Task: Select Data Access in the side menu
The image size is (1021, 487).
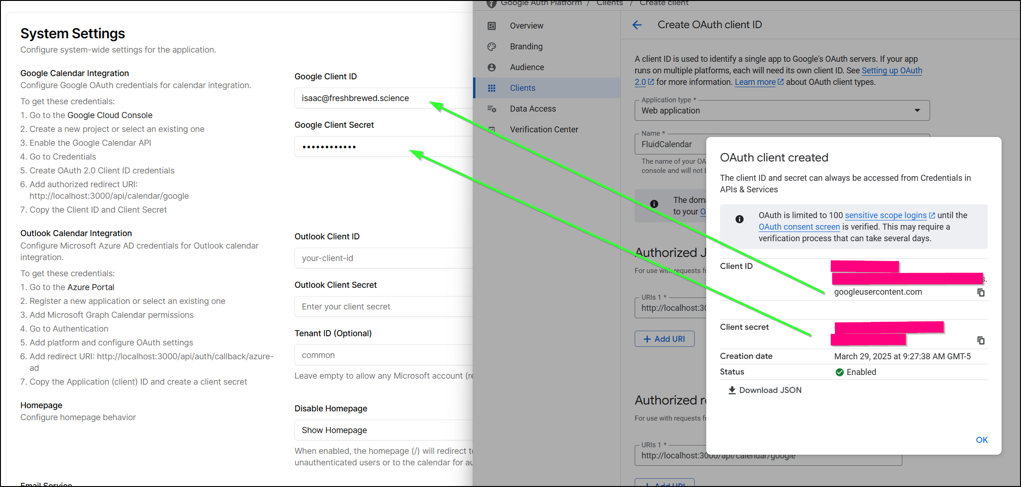Action: (533, 109)
